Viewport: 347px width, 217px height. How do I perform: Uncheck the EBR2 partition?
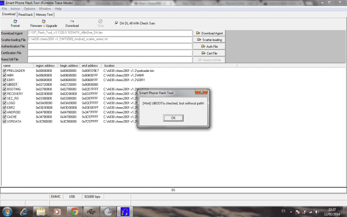(5, 108)
